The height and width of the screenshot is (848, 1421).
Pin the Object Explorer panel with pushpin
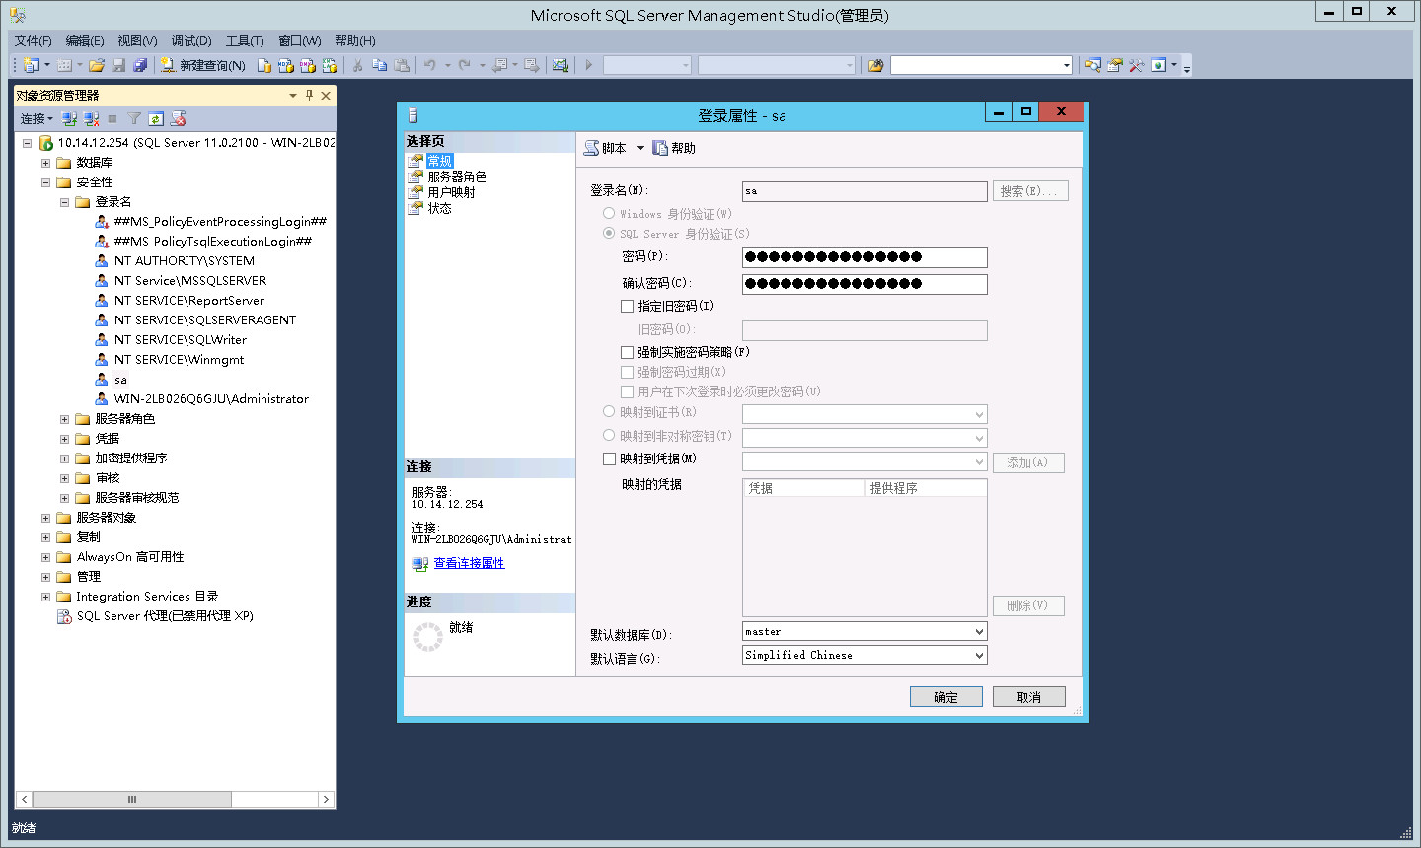pyautogui.click(x=309, y=95)
